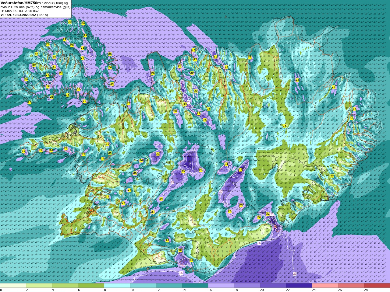Select the legend tick label "24"

314,290
